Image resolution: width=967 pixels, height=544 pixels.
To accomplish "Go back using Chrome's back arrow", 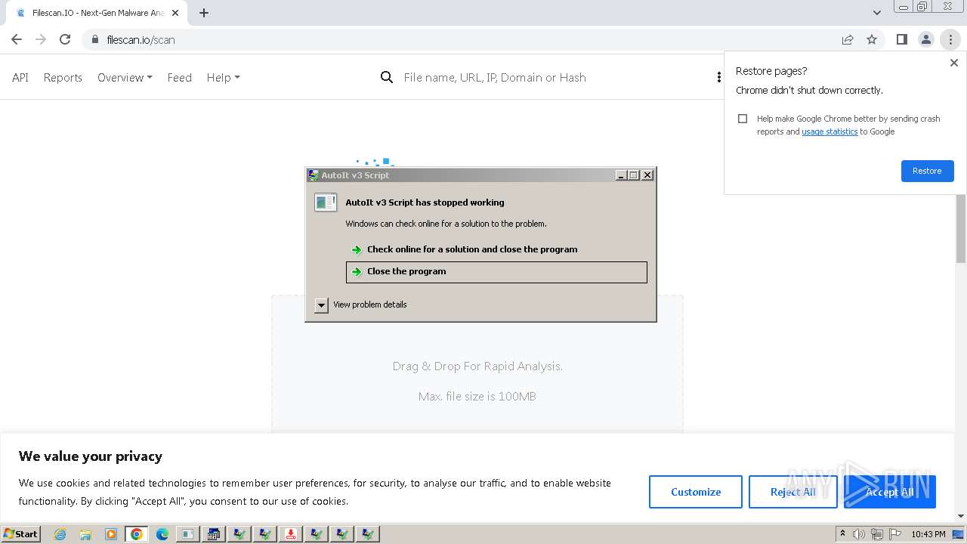I will 17,39.
